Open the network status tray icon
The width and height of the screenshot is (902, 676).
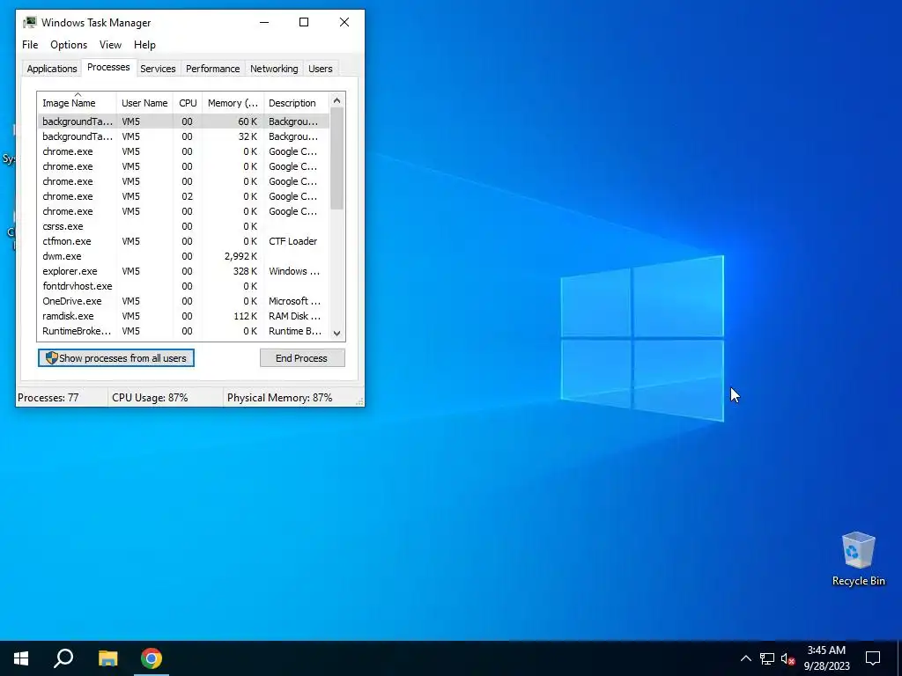coord(767,658)
